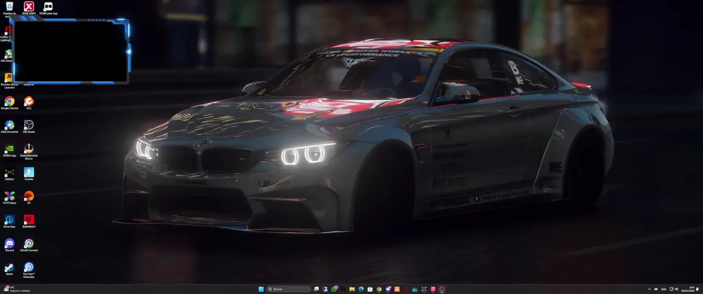Open the Ubisoft Connect desktop shortcut

point(29,245)
